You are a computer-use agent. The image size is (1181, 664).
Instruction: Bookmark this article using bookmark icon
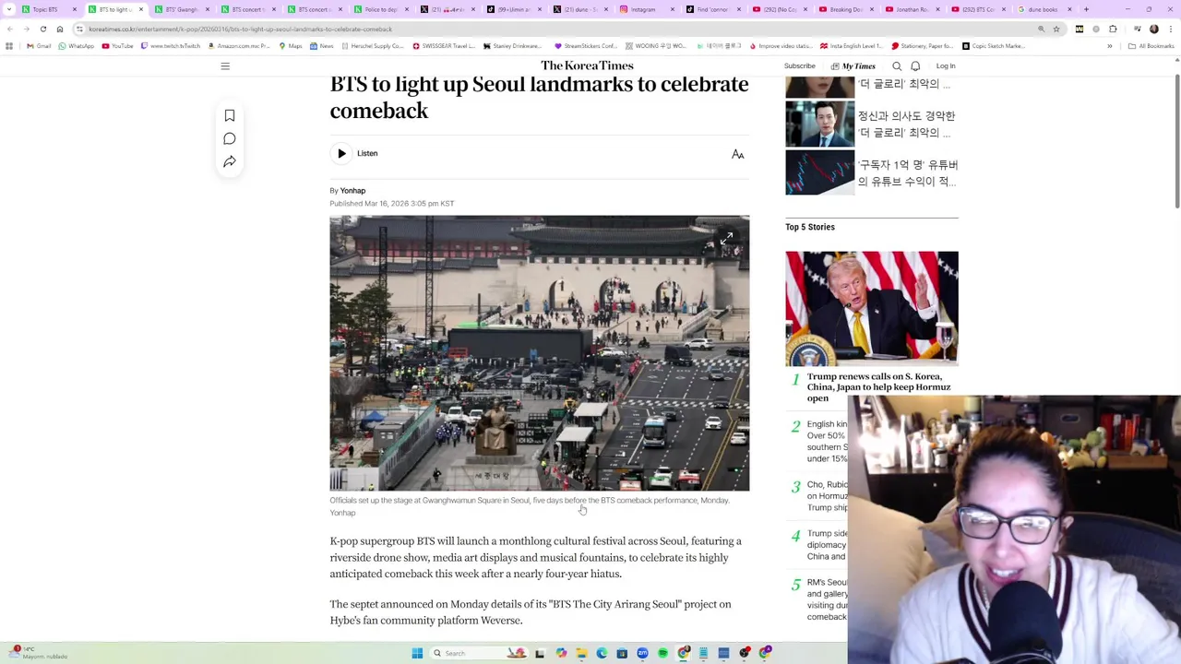(230, 115)
